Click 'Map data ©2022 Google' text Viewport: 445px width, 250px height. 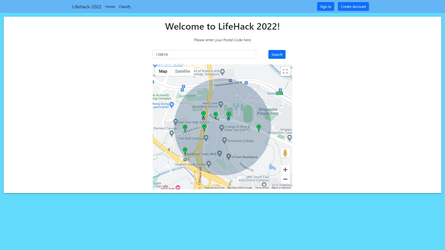[x=240, y=187]
